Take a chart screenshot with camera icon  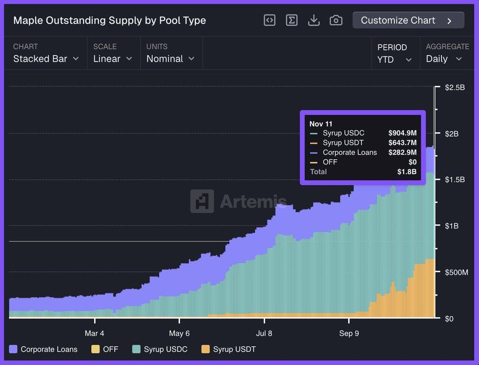pos(336,20)
